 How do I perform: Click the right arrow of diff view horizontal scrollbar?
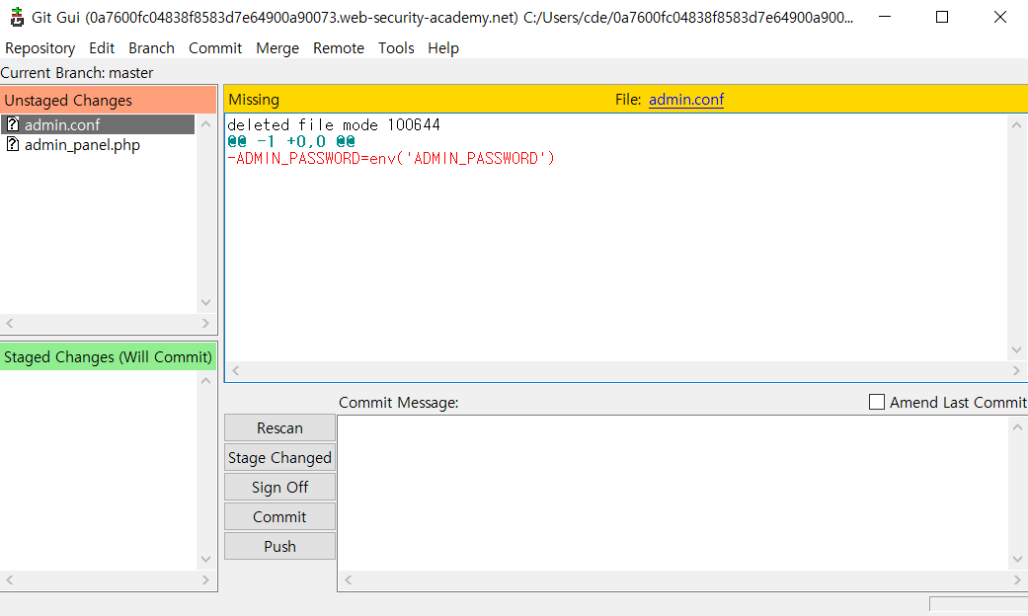pyautogui.click(x=1017, y=371)
